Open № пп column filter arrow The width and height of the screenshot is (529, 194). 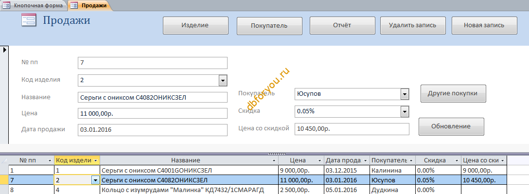coord(50,160)
